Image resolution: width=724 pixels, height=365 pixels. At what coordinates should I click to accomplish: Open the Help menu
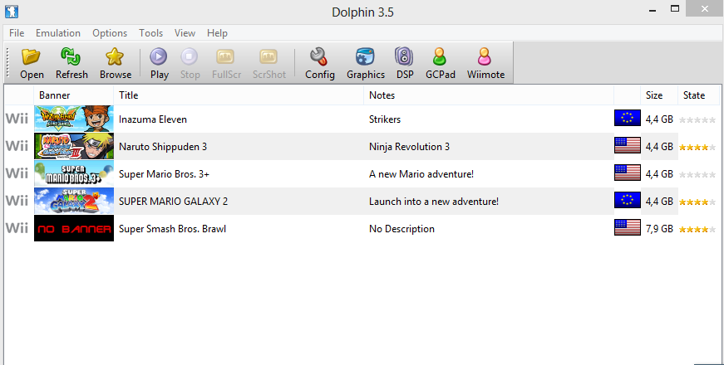click(x=217, y=33)
